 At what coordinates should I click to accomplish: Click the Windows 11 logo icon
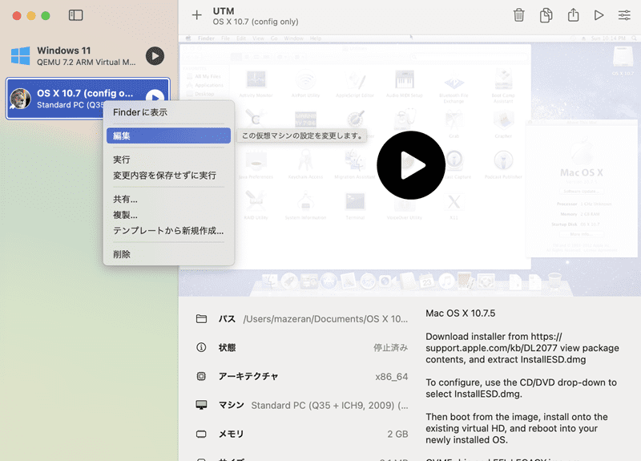pos(21,56)
